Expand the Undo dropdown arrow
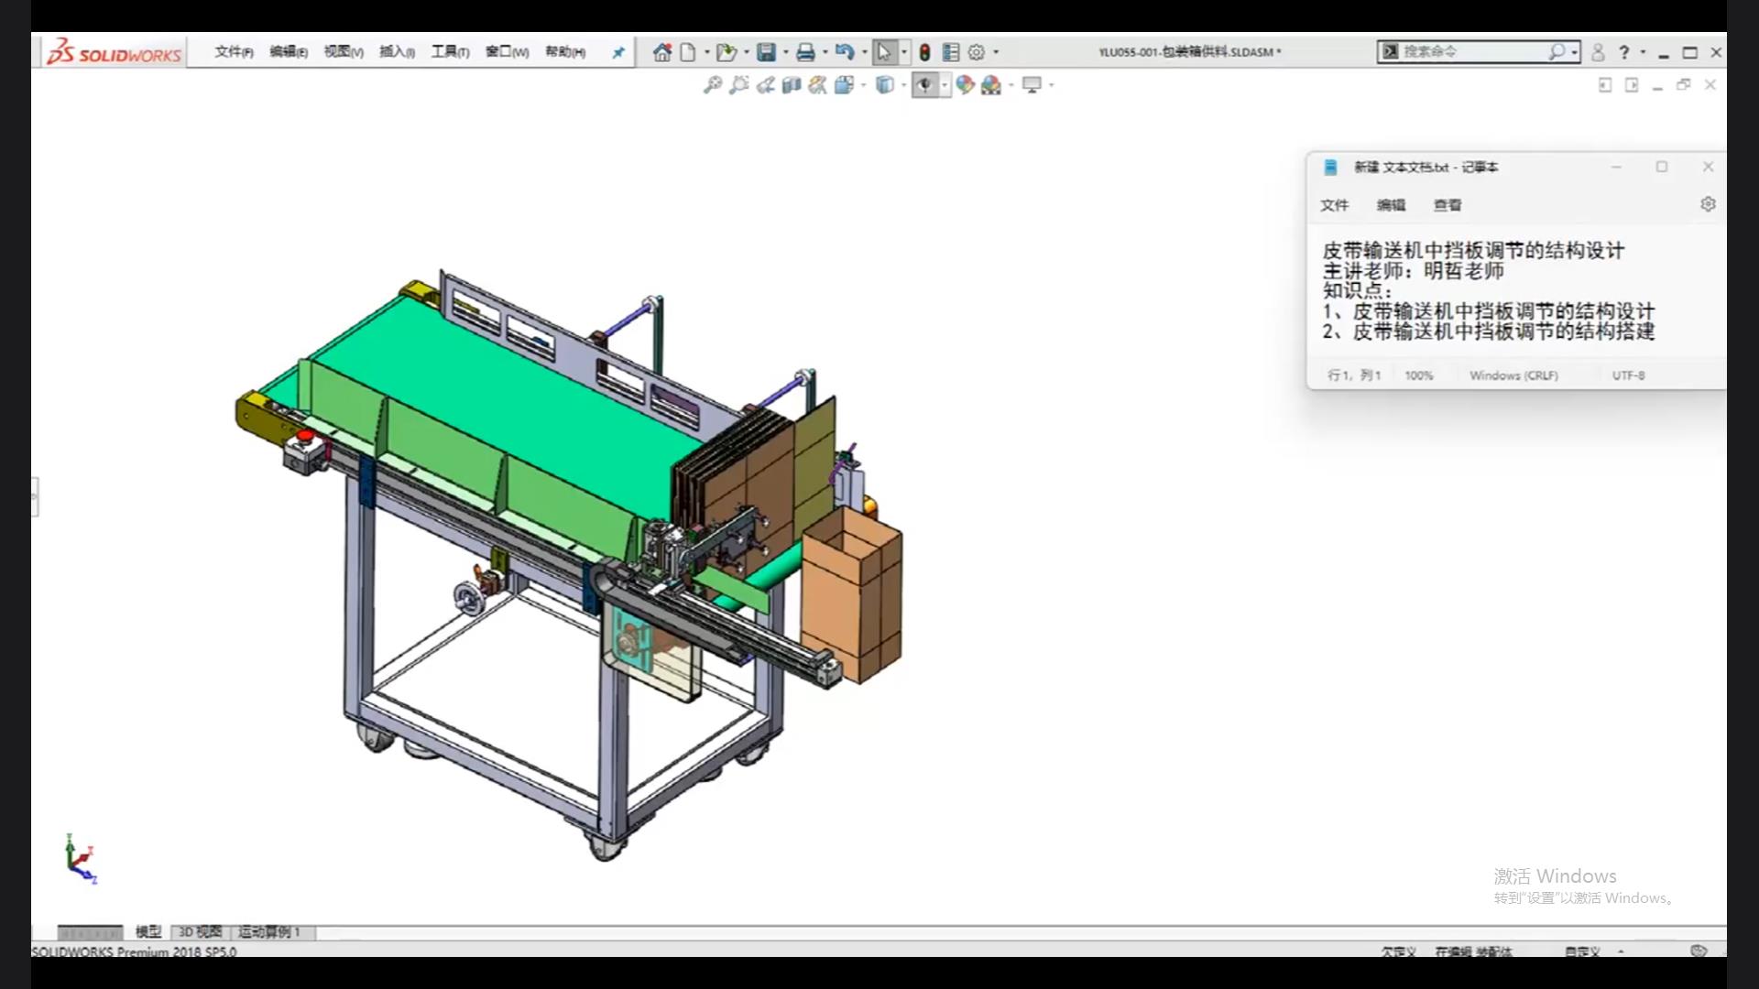Image resolution: width=1759 pixels, height=989 pixels. [x=864, y=52]
